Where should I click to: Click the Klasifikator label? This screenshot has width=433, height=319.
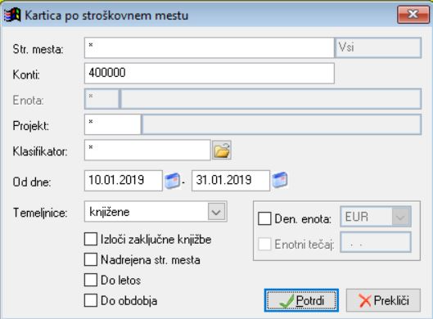pyautogui.click(x=40, y=151)
